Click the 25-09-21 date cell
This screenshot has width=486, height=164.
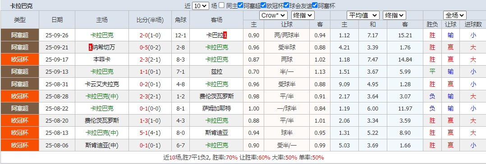pyautogui.click(x=57, y=47)
